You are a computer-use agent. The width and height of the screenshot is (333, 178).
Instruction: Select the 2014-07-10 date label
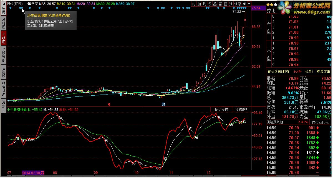(33, 173)
